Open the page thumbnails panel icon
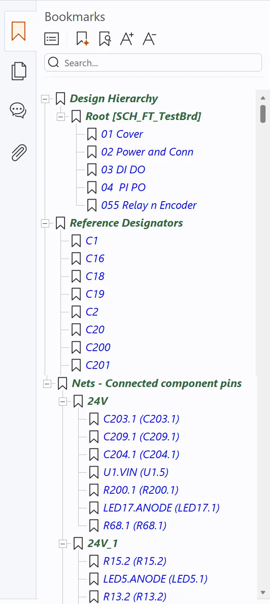This screenshot has width=270, height=604. [19, 71]
